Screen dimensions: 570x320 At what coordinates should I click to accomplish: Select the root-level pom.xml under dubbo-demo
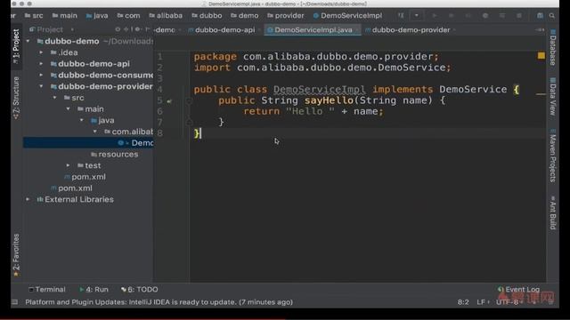(71, 188)
